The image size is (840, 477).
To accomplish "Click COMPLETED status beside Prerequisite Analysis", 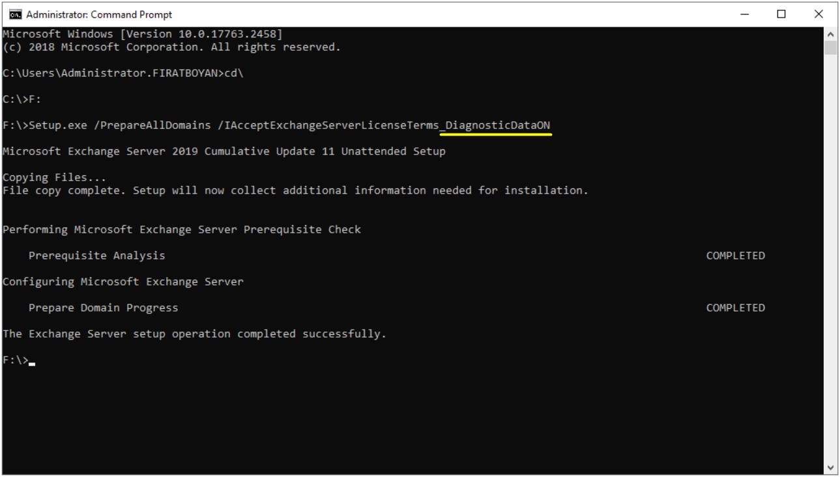I will click(x=736, y=255).
